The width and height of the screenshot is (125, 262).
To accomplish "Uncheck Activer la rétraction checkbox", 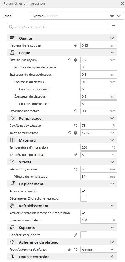I will coord(84,191).
